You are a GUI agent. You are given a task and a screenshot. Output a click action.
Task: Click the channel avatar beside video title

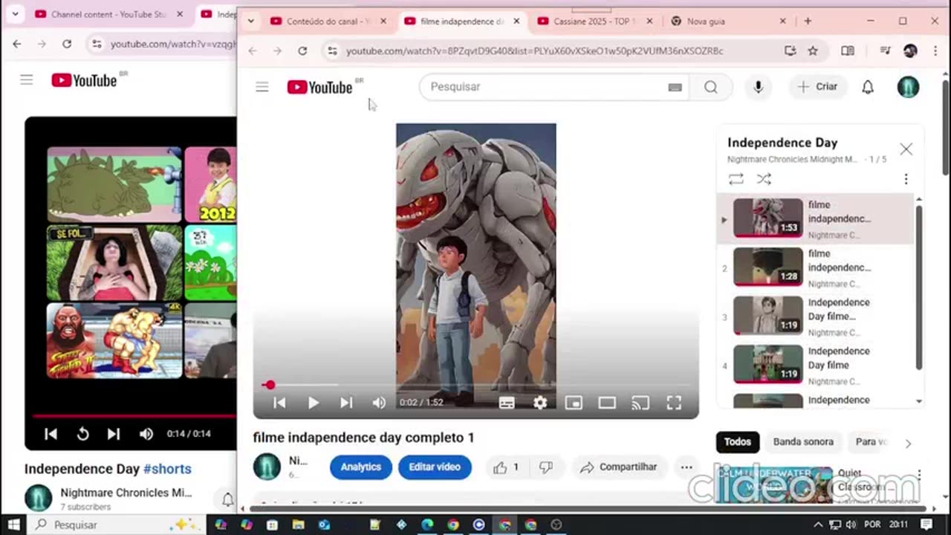click(x=267, y=467)
